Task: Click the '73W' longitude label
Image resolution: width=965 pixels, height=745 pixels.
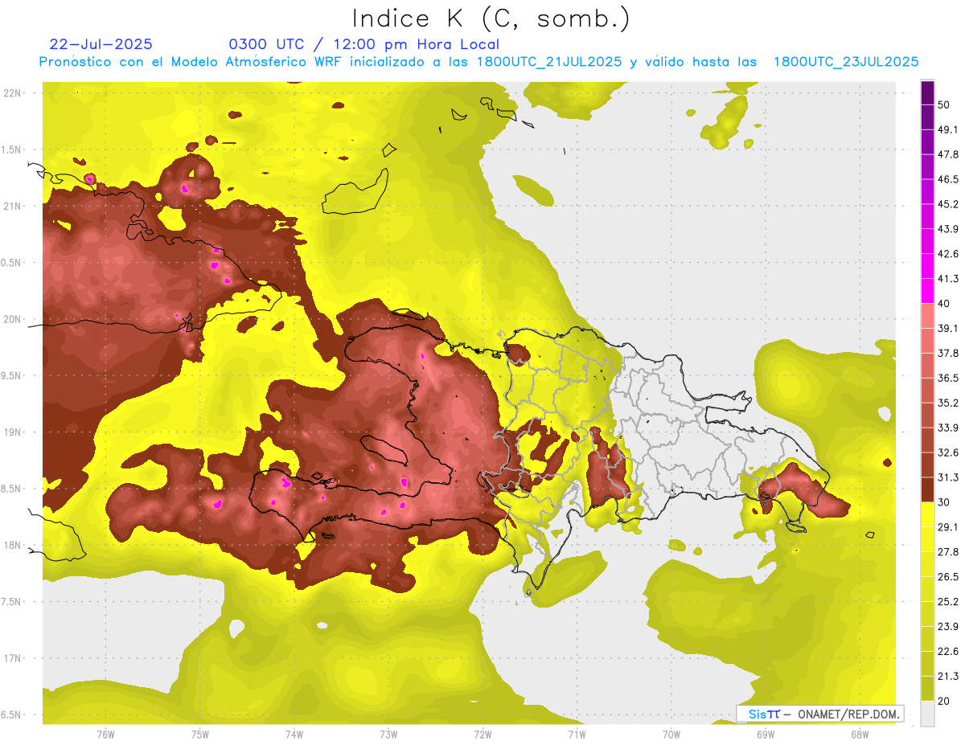Action: click(x=388, y=735)
